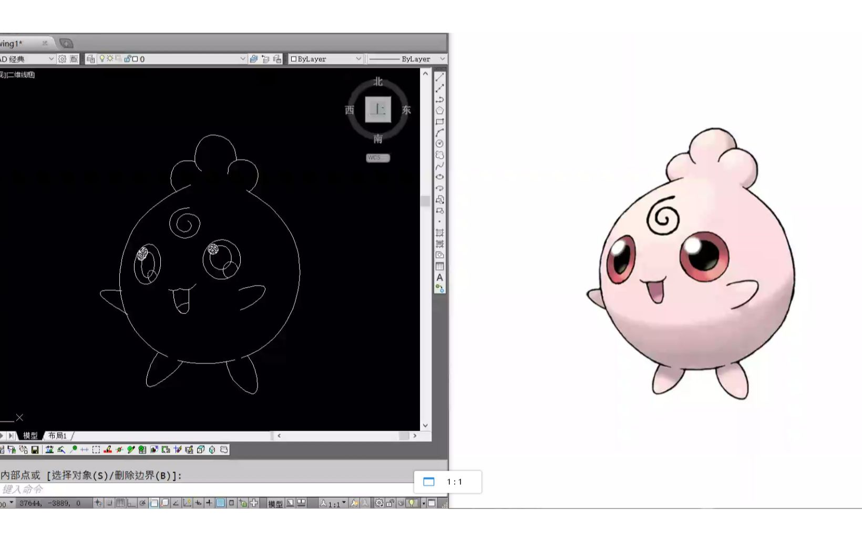
Task: Click the 模型 button in status bar
Action: click(x=275, y=504)
